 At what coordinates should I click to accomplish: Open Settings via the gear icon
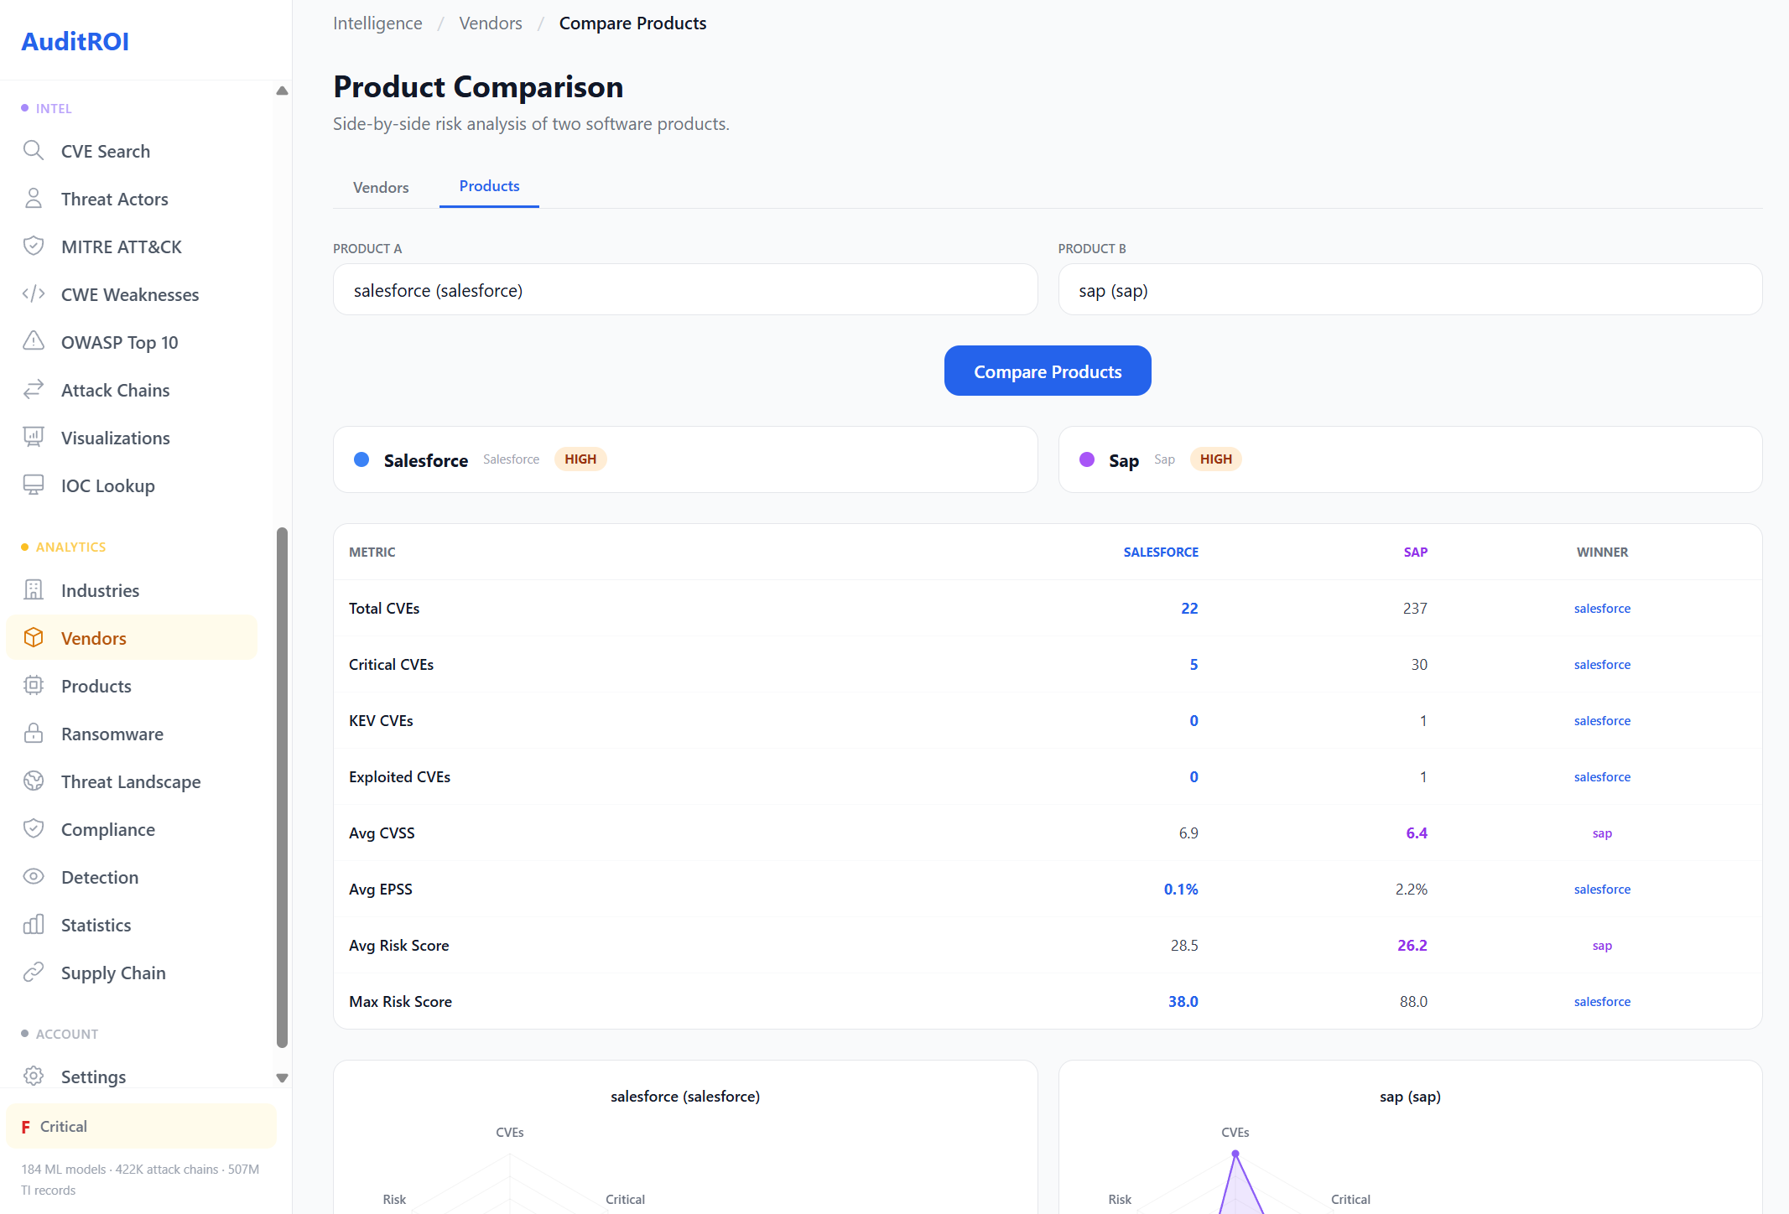[x=34, y=1076]
